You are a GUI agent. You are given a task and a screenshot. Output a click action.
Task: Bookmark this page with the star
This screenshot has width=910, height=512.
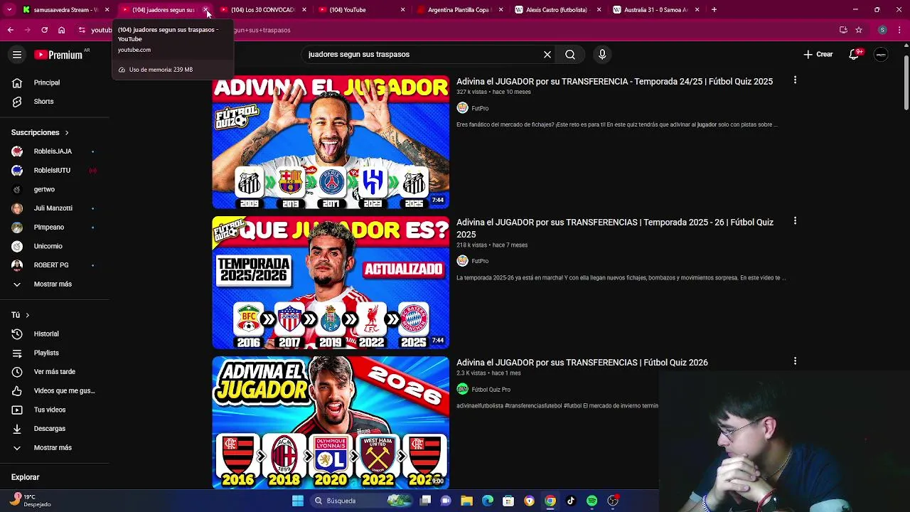859,30
